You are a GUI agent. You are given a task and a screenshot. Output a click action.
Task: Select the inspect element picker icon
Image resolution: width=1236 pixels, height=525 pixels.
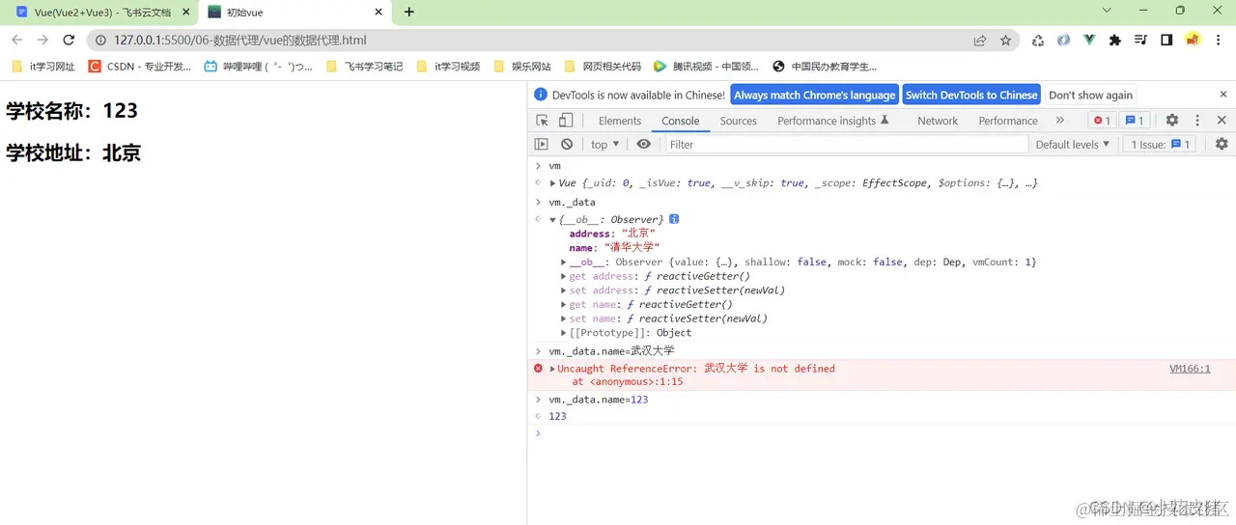coord(542,121)
